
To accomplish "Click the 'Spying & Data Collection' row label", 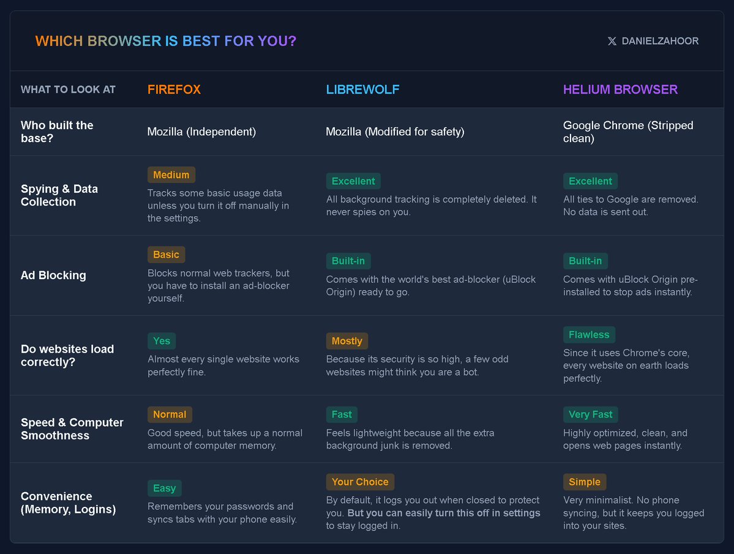I will click(x=59, y=196).
